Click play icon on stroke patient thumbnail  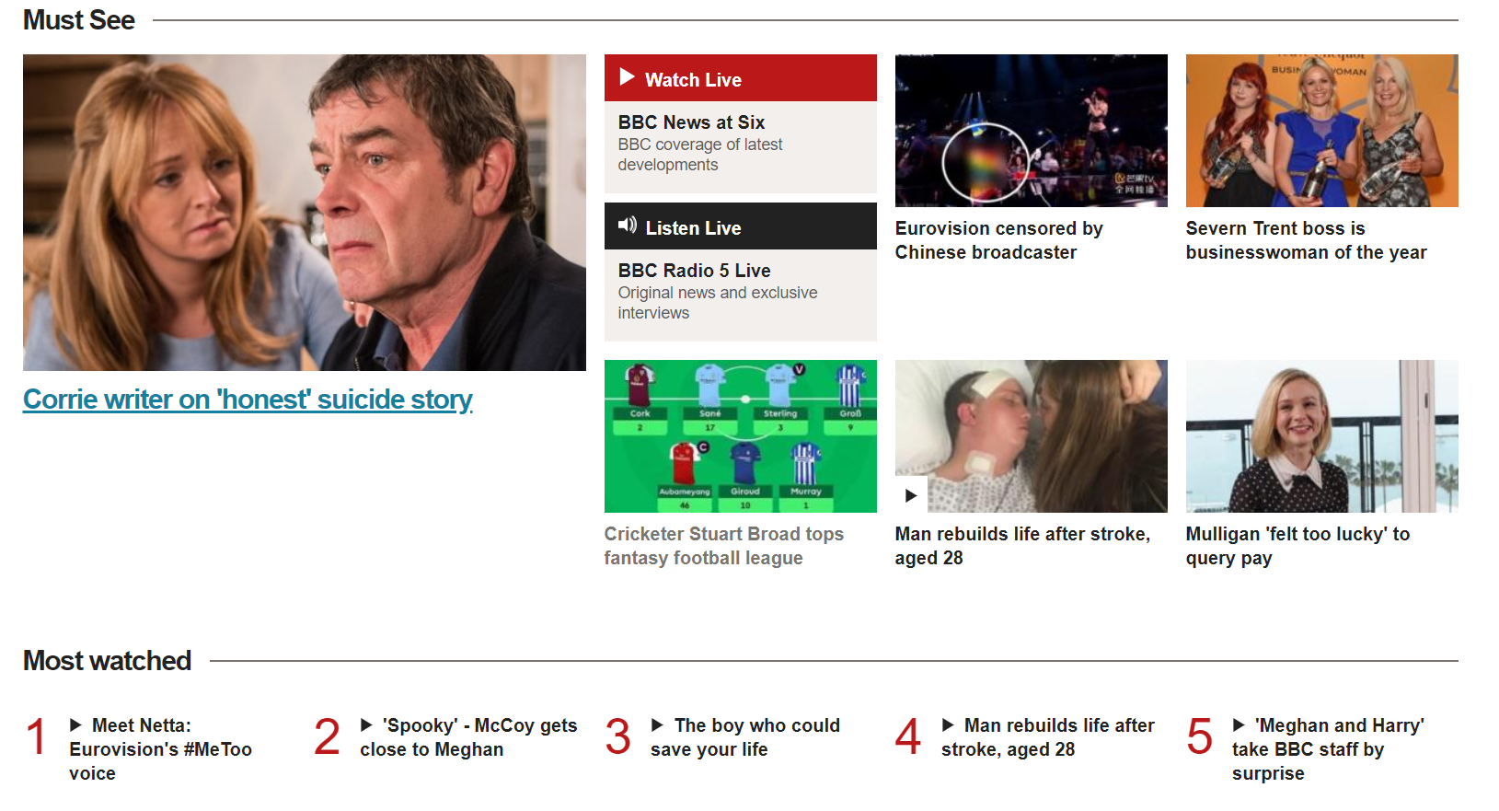tap(911, 496)
